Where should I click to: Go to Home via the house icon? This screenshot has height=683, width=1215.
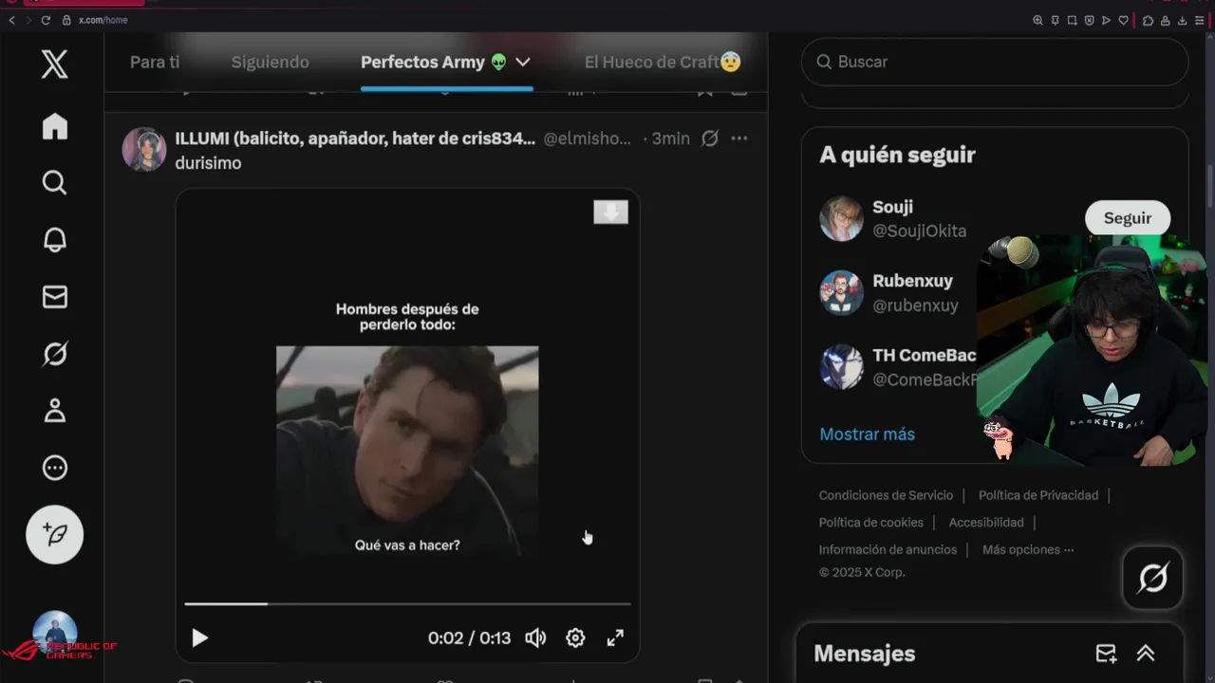(55, 126)
